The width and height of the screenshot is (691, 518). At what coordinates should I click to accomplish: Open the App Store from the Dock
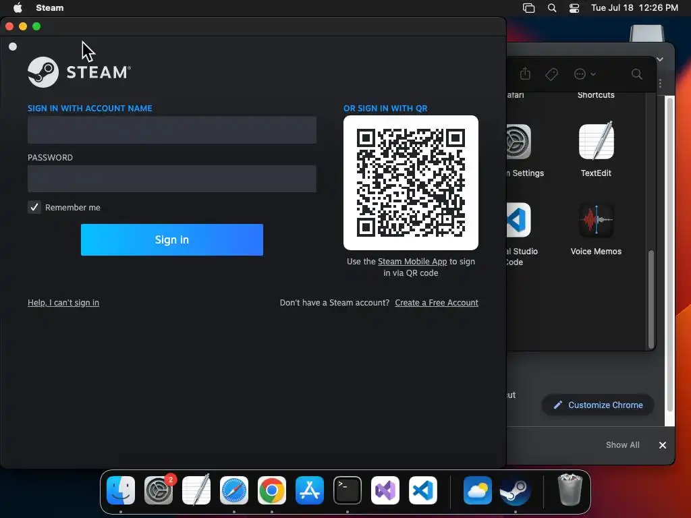point(310,490)
